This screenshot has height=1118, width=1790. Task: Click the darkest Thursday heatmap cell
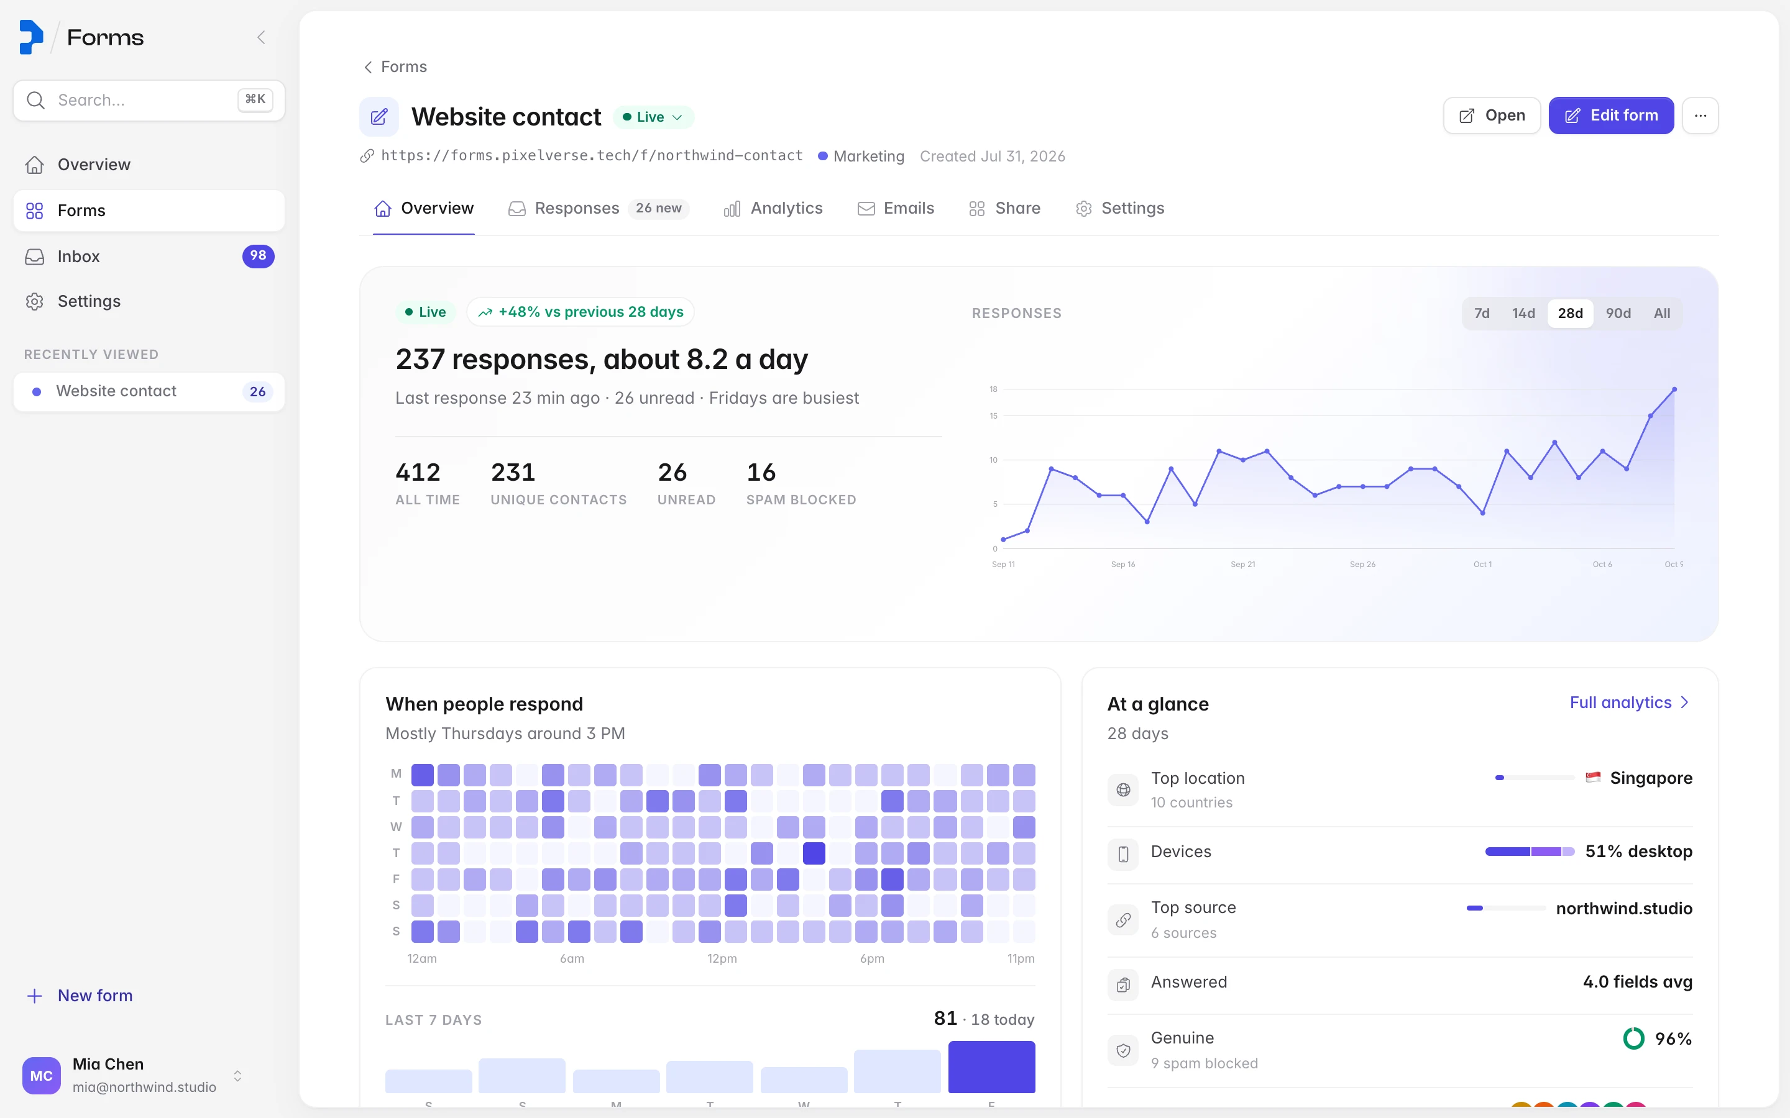click(x=814, y=853)
